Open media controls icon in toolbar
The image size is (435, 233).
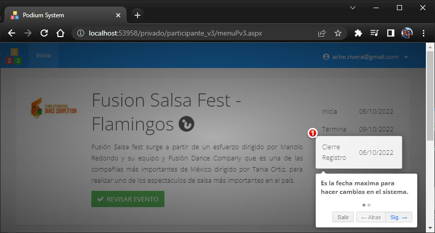click(374, 34)
